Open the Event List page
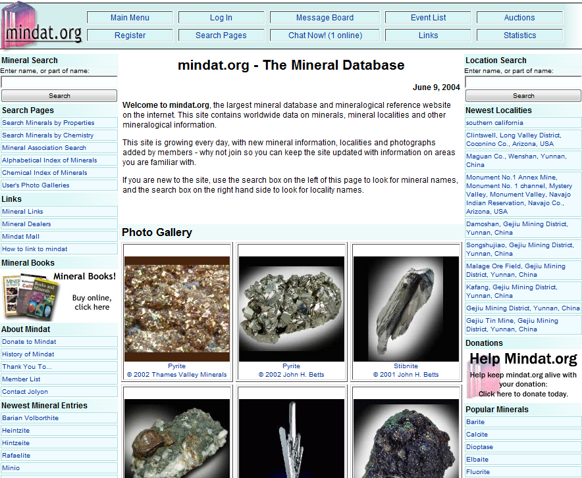582x478 pixels. 428,18
